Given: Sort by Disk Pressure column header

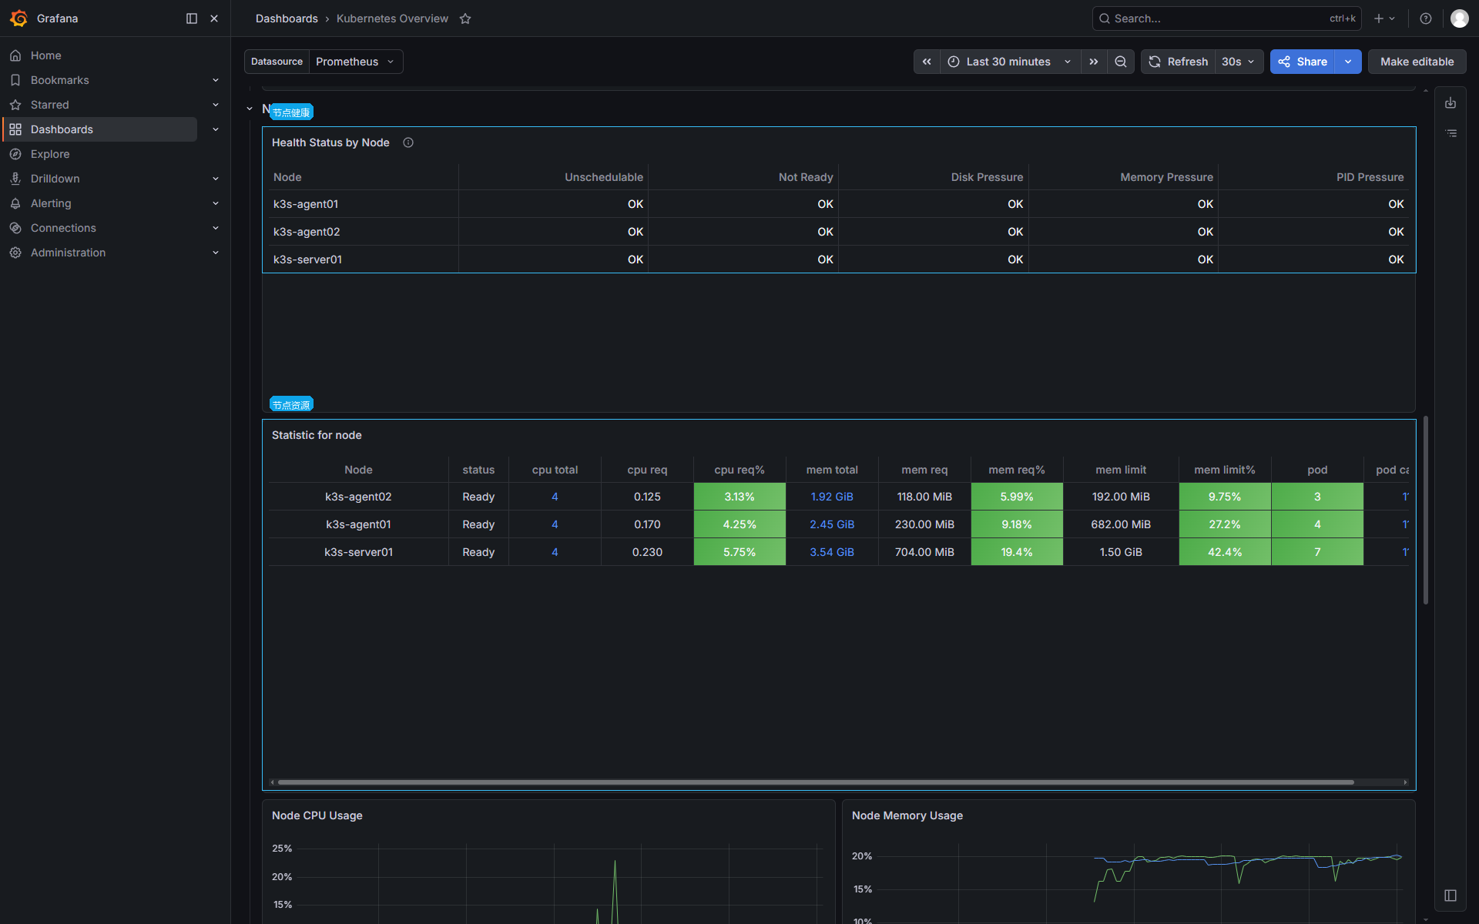Looking at the screenshot, I should [987, 177].
